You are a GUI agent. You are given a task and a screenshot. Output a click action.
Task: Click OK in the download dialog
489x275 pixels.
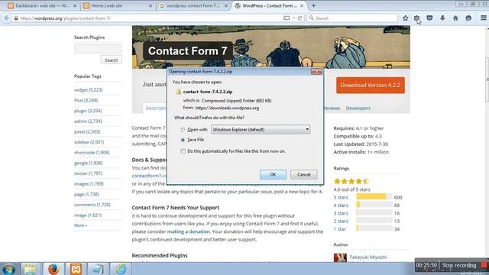273,174
